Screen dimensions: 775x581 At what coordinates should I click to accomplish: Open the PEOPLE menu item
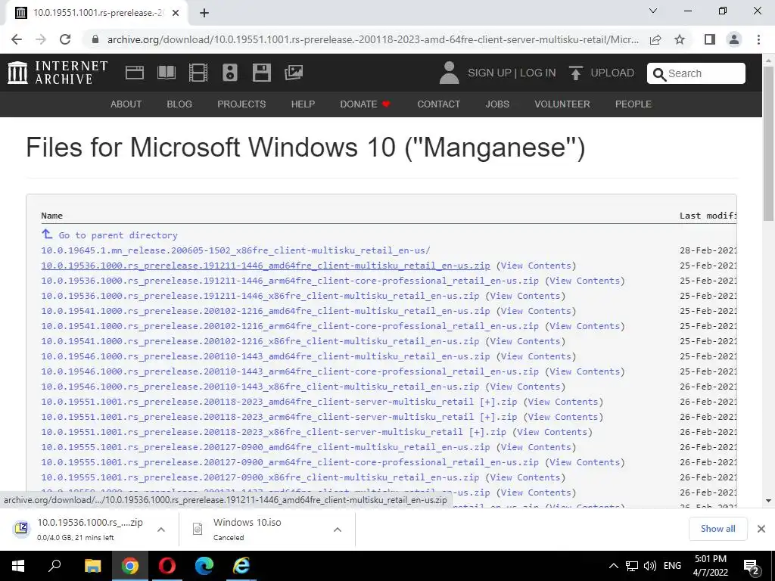(x=633, y=104)
